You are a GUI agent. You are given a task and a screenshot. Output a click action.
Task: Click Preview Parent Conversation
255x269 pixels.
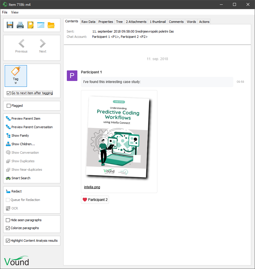[x=32, y=127]
